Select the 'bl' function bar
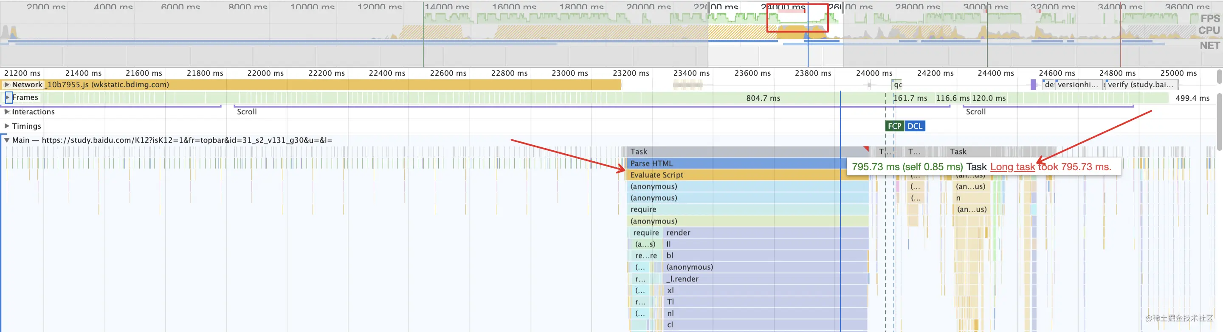 tap(766, 256)
